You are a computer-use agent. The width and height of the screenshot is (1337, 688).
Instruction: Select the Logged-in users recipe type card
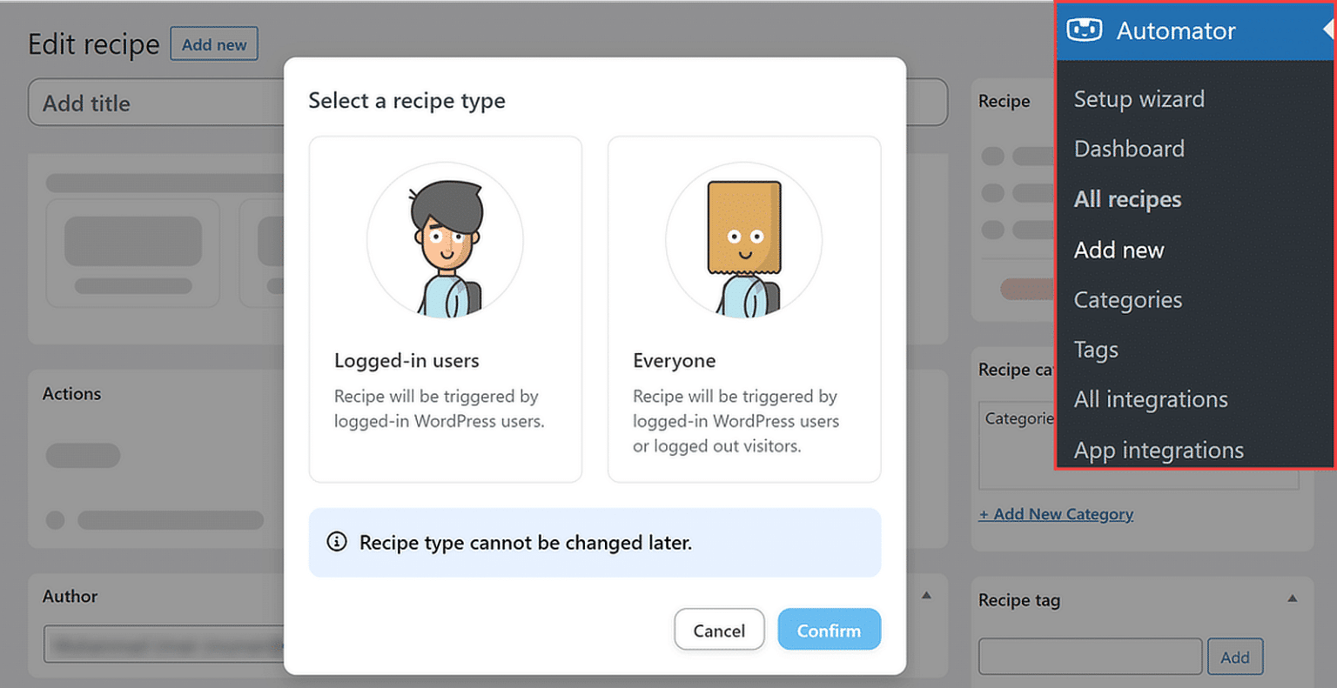445,309
